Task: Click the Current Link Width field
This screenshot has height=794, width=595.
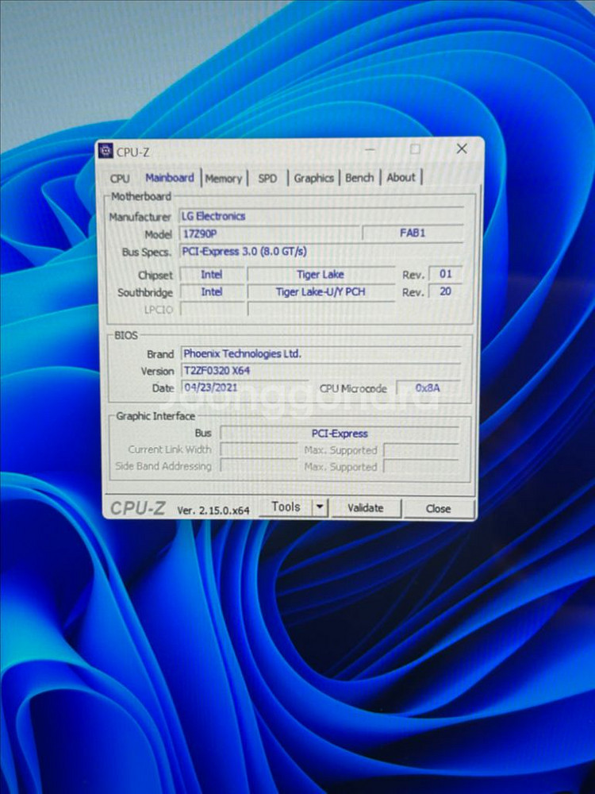Action: tap(259, 449)
